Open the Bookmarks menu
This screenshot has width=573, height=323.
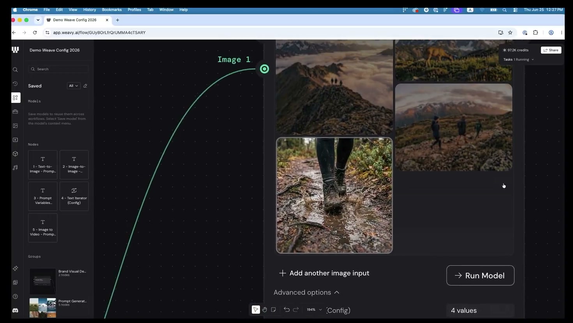(x=112, y=10)
